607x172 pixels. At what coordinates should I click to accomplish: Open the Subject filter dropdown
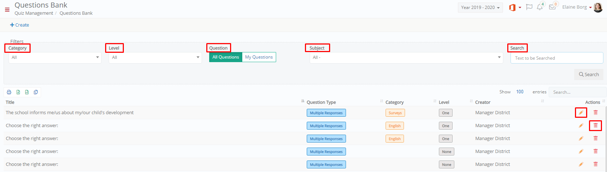click(406, 57)
